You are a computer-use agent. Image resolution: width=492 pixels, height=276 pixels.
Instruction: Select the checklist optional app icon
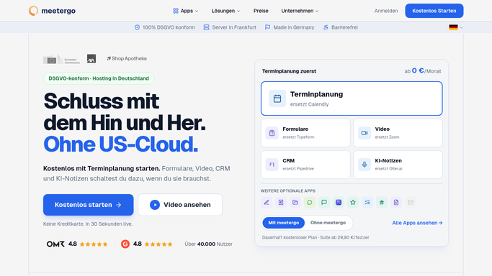coord(367,203)
